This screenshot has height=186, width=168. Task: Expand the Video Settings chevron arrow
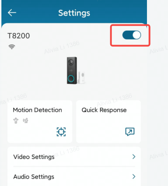(134, 157)
